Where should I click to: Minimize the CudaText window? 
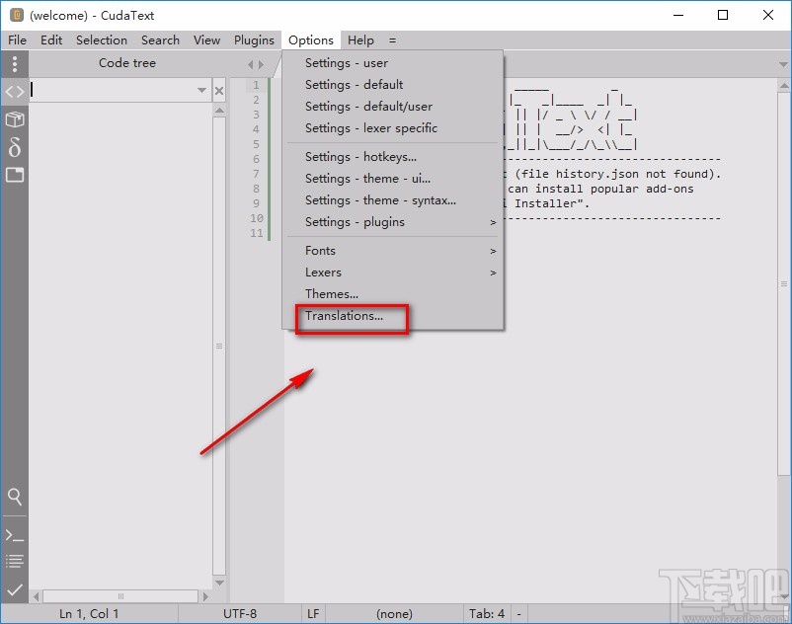(x=678, y=15)
